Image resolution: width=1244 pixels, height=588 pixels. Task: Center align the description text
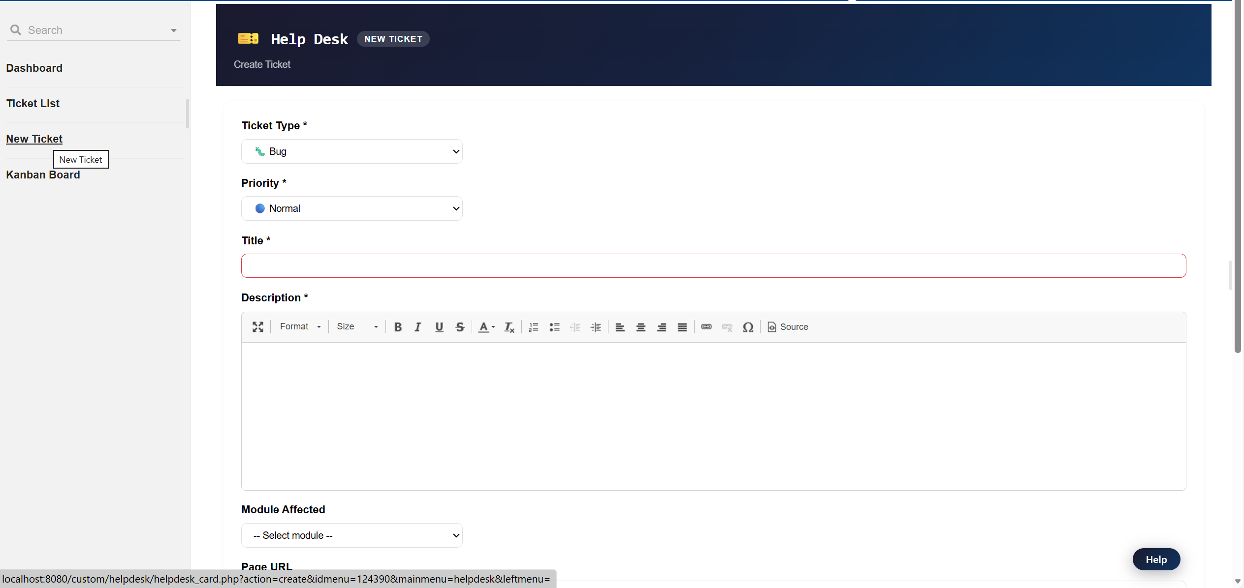click(640, 327)
